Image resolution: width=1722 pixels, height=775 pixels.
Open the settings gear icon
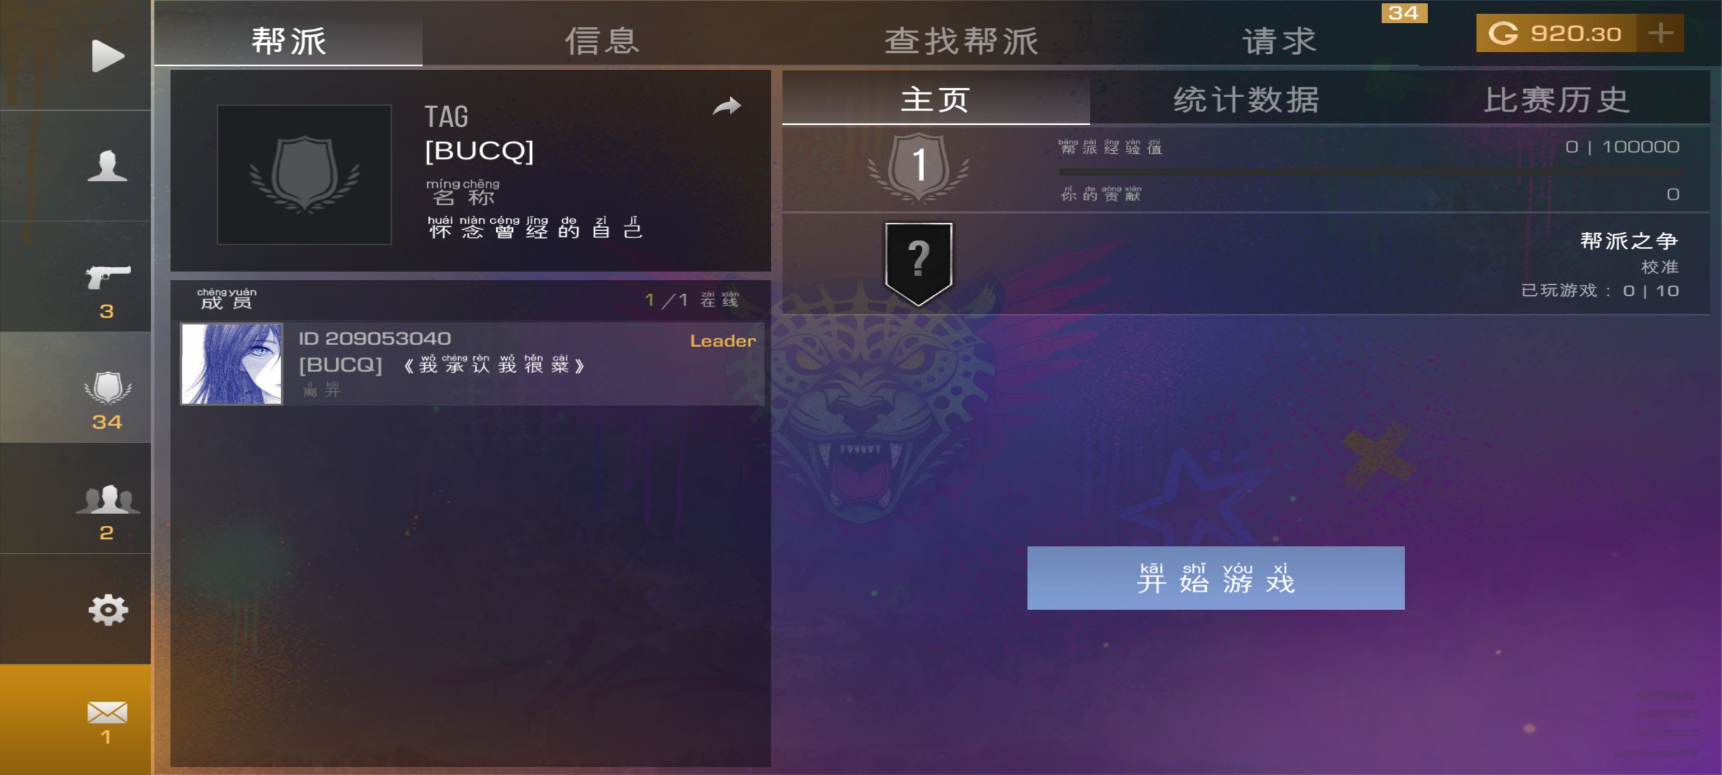[x=107, y=609]
